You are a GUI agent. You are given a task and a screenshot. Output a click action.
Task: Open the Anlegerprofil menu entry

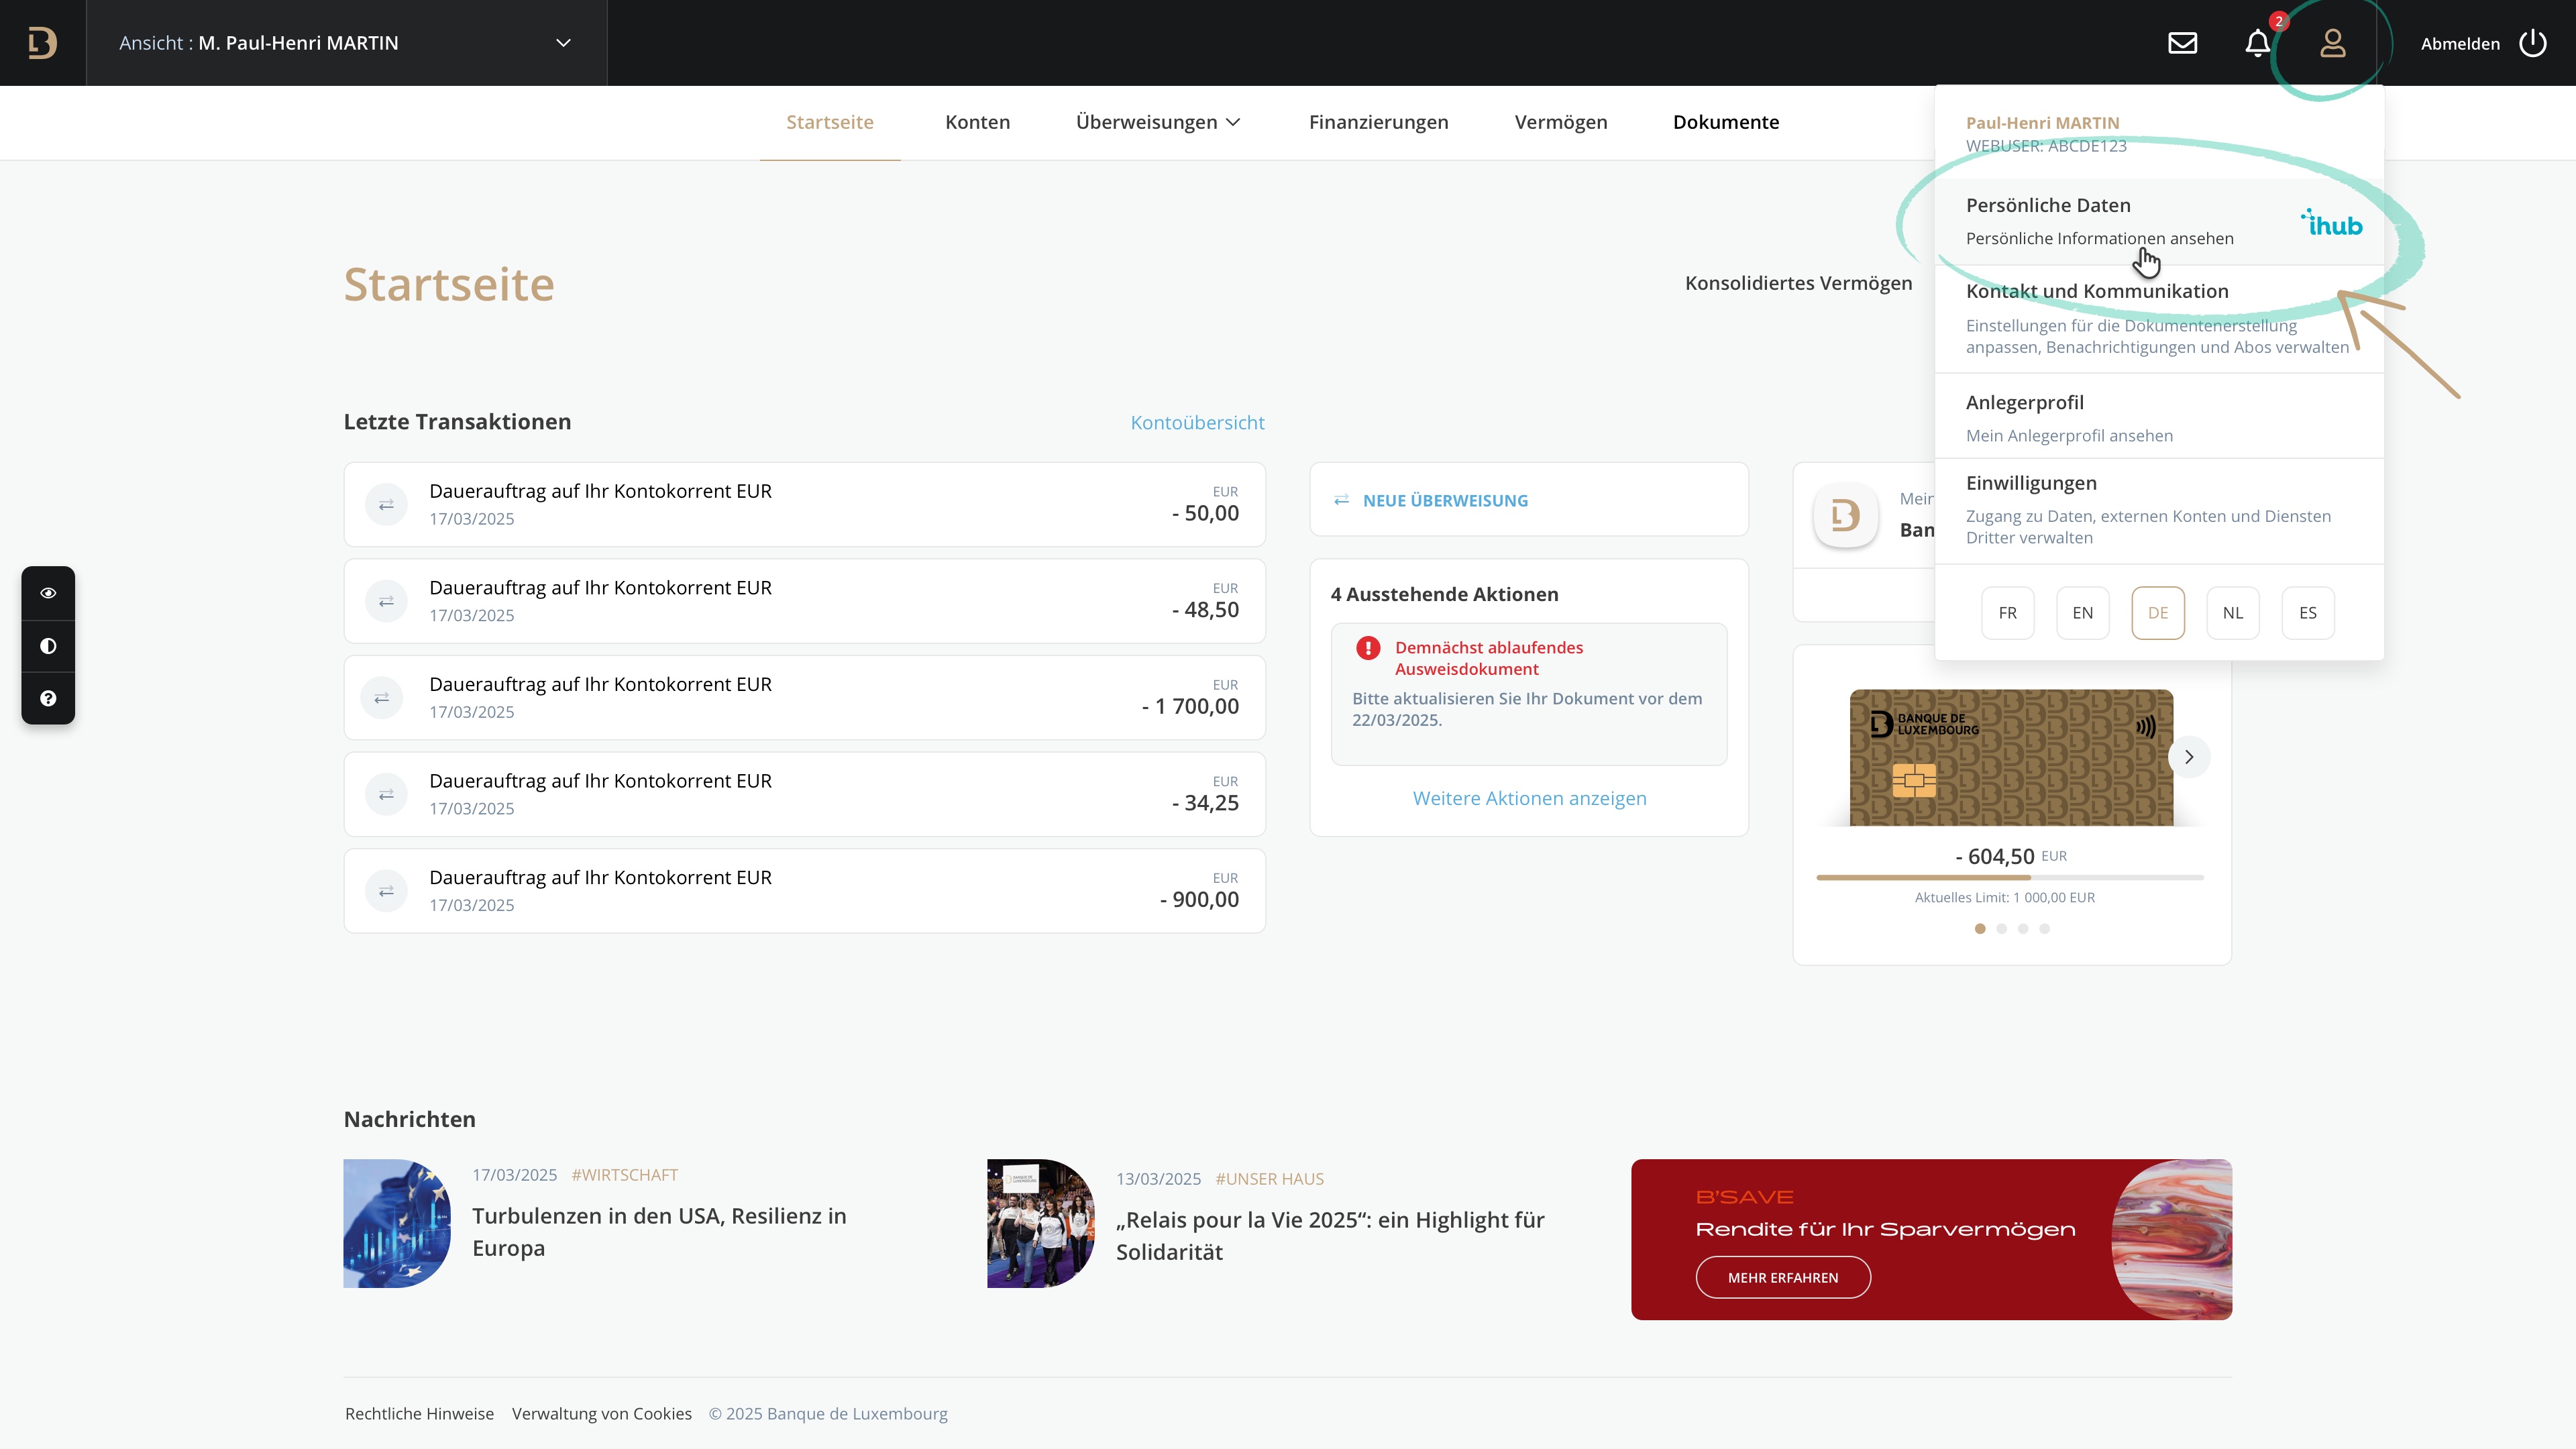coord(2159,417)
